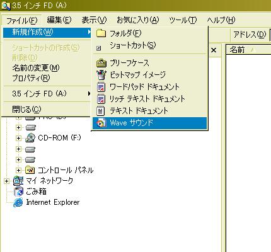Viewport: 271px width, 252px height.
Task: Select the テキスト ドキュメント notepad icon
Action: [100, 111]
